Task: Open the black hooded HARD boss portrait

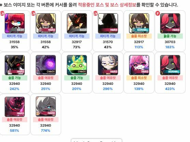Action: pos(108,23)
